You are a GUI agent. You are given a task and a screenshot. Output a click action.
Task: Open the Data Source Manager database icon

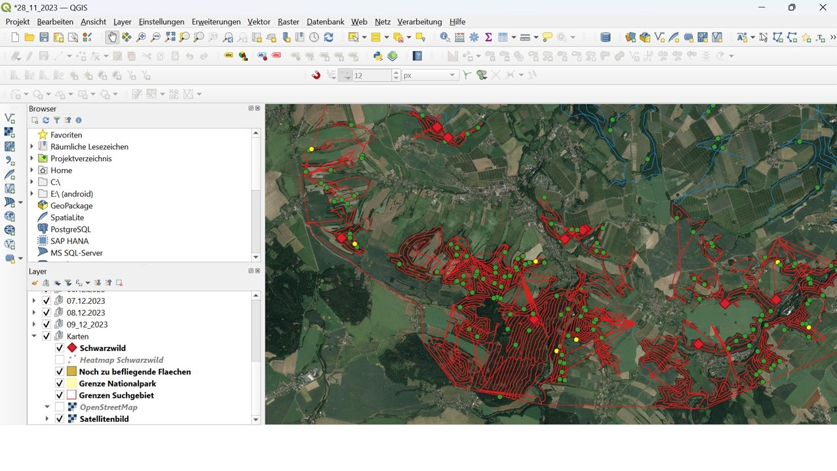[606, 37]
